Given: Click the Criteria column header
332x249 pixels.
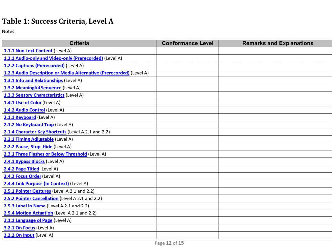Looking at the screenshot, I should [79, 43].
